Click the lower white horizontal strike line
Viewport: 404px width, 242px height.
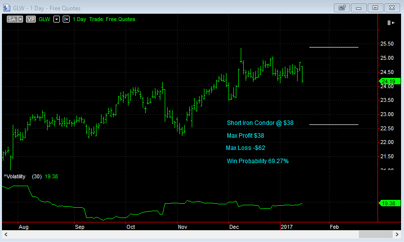pos(334,124)
